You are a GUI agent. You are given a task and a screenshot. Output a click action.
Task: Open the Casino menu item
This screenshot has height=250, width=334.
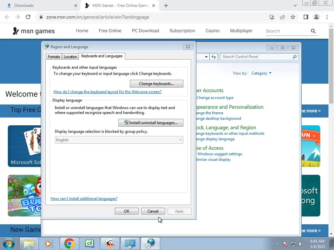(213, 31)
